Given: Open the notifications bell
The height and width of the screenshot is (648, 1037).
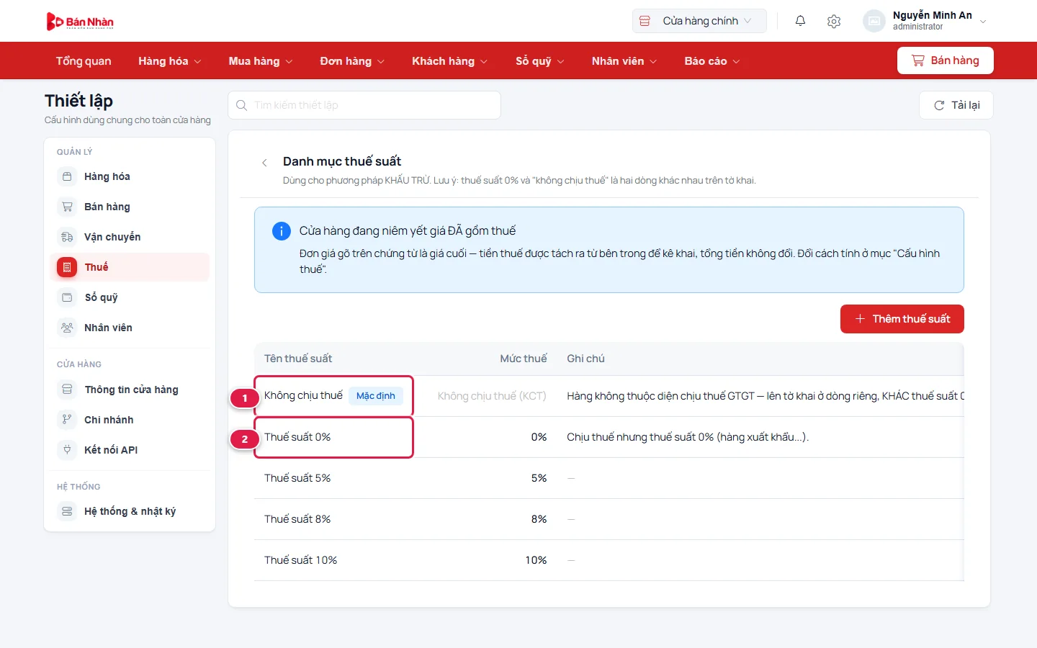Looking at the screenshot, I should point(800,21).
